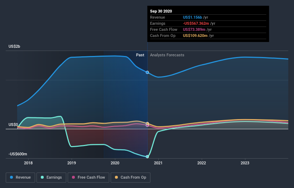Viewport: 294px width, 188px height.
Task: Click the blue Revenue legend dot
Action: pos(11,177)
